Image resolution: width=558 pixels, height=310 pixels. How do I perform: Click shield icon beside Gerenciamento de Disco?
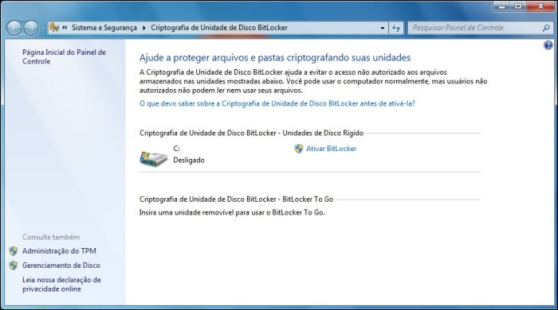(14, 265)
